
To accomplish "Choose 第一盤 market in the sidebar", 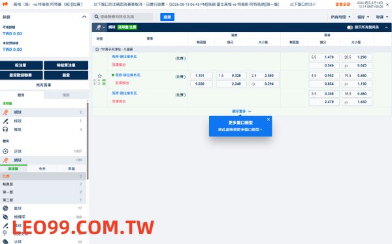I will [43, 192].
